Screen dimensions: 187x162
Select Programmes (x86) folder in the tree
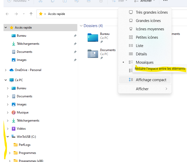coord(31,160)
